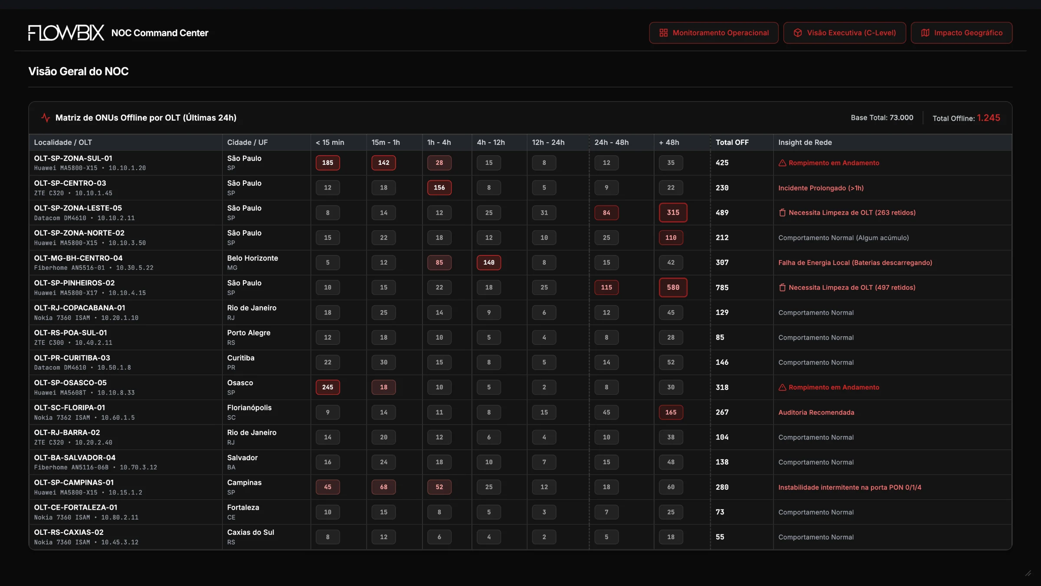Click the 'Belo Horizonte' city cell

coord(252,258)
